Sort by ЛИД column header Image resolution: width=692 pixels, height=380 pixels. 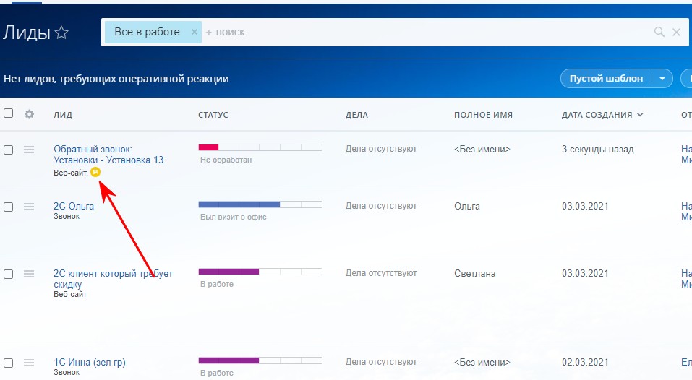pos(63,115)
